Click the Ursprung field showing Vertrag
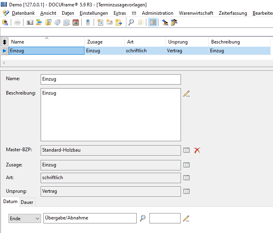The width and height of the screenshot is (273, 233). (x=111, y=192)
